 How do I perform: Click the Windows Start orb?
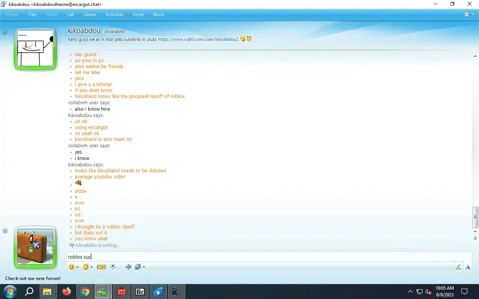[x=10, y=292]
